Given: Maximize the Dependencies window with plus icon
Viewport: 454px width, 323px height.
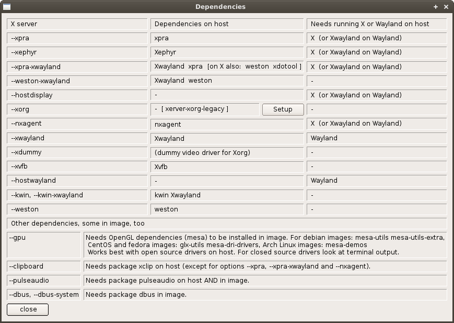Looking at the screenshot, I should (436, 7).
